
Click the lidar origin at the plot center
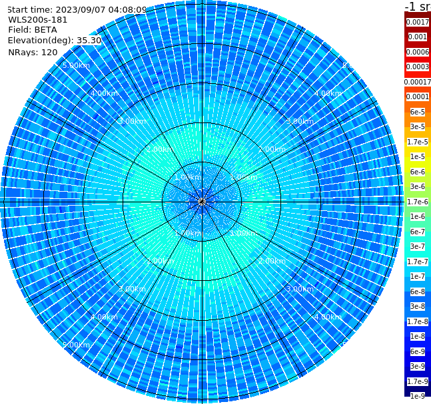[202, 202]
